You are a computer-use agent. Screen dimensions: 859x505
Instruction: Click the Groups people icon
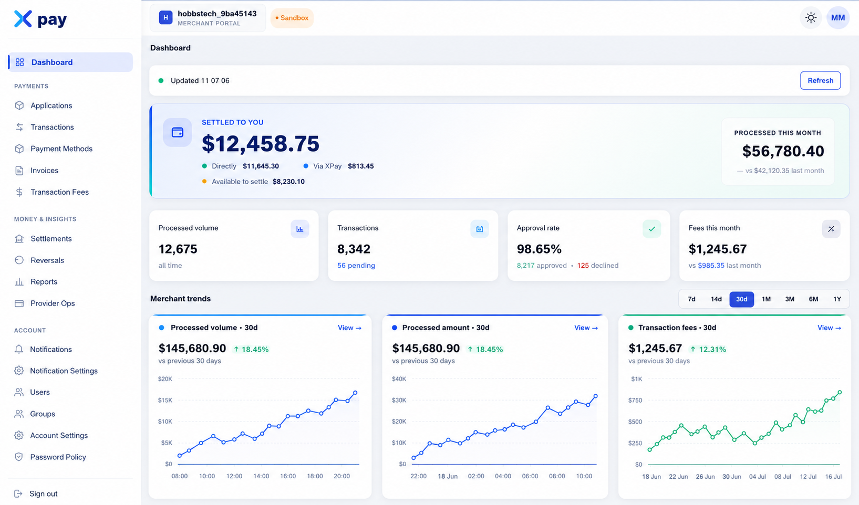[x=19, y=414]
